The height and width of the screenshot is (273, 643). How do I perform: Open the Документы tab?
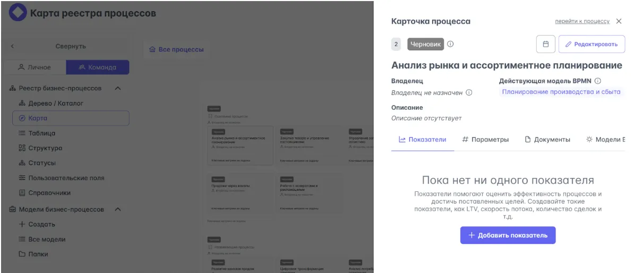click(547, 139)
